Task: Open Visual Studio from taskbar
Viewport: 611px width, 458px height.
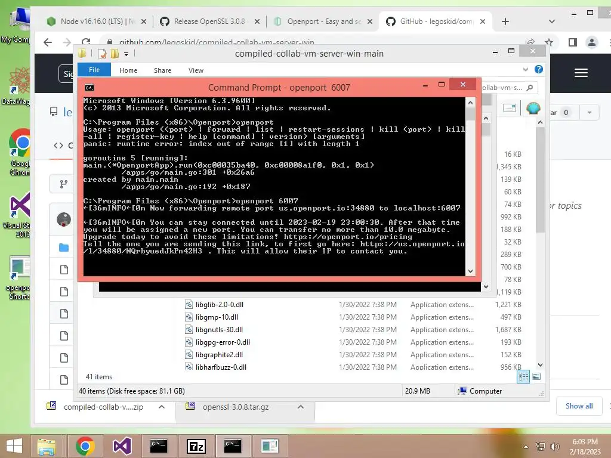Action: pos(122,446)
